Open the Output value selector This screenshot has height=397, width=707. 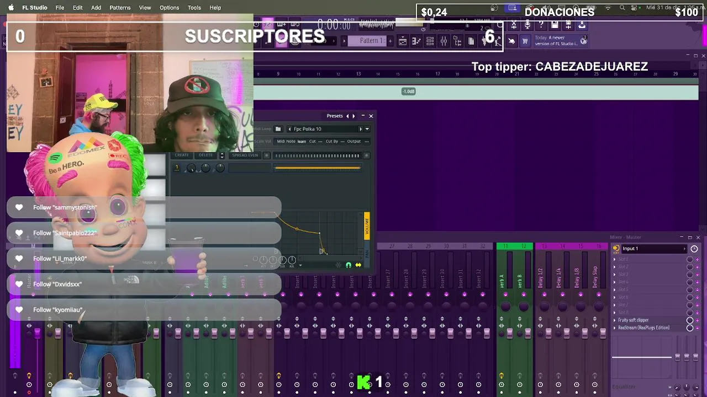367,141
